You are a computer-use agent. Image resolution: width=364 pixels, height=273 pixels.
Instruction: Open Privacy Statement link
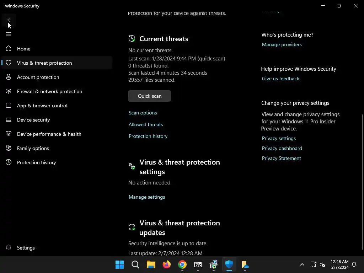282,158
